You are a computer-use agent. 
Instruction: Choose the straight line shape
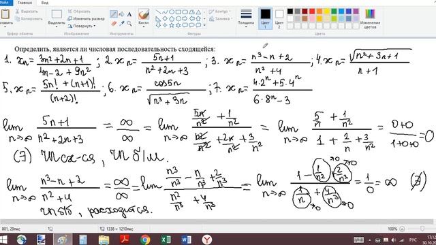click(158, 12)
